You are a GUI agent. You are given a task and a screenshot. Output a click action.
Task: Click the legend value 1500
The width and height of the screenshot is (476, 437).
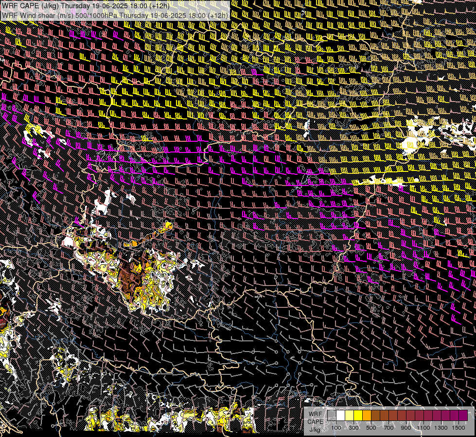458,428
